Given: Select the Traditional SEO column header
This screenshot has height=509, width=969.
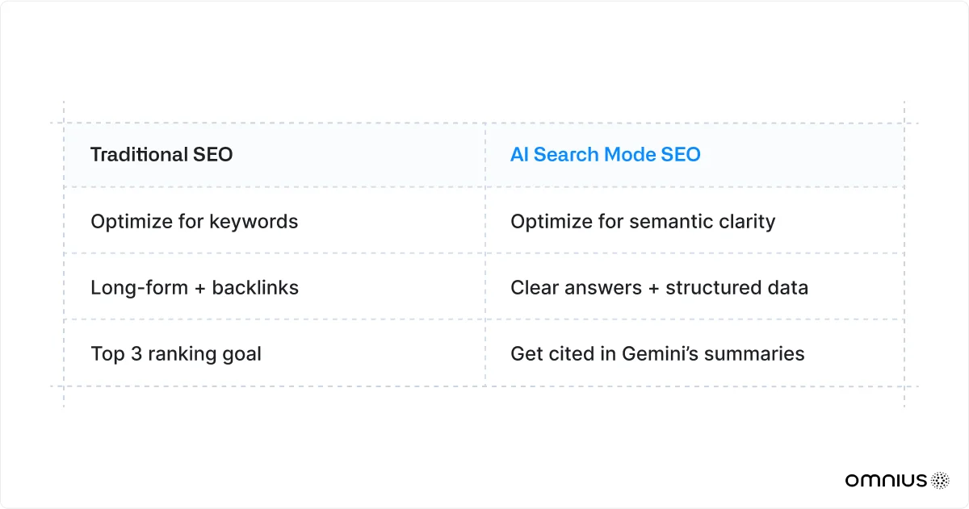Looking at the screenshot, I should 161,155.
